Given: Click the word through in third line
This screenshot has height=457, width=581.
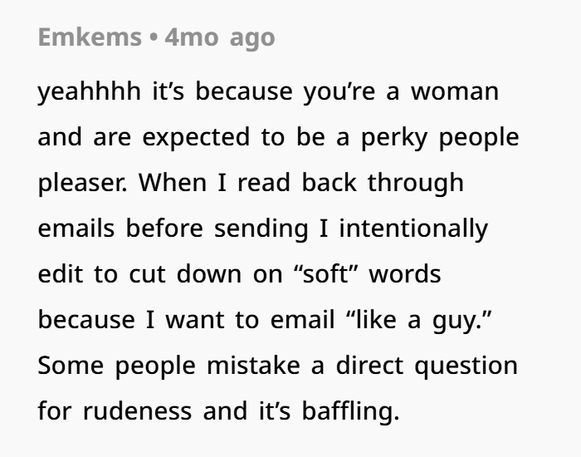Looking at the screenshot, I should (415, 183).
